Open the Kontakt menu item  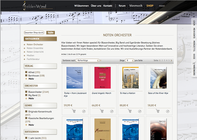pyautogui.click(x=108, y=6)
